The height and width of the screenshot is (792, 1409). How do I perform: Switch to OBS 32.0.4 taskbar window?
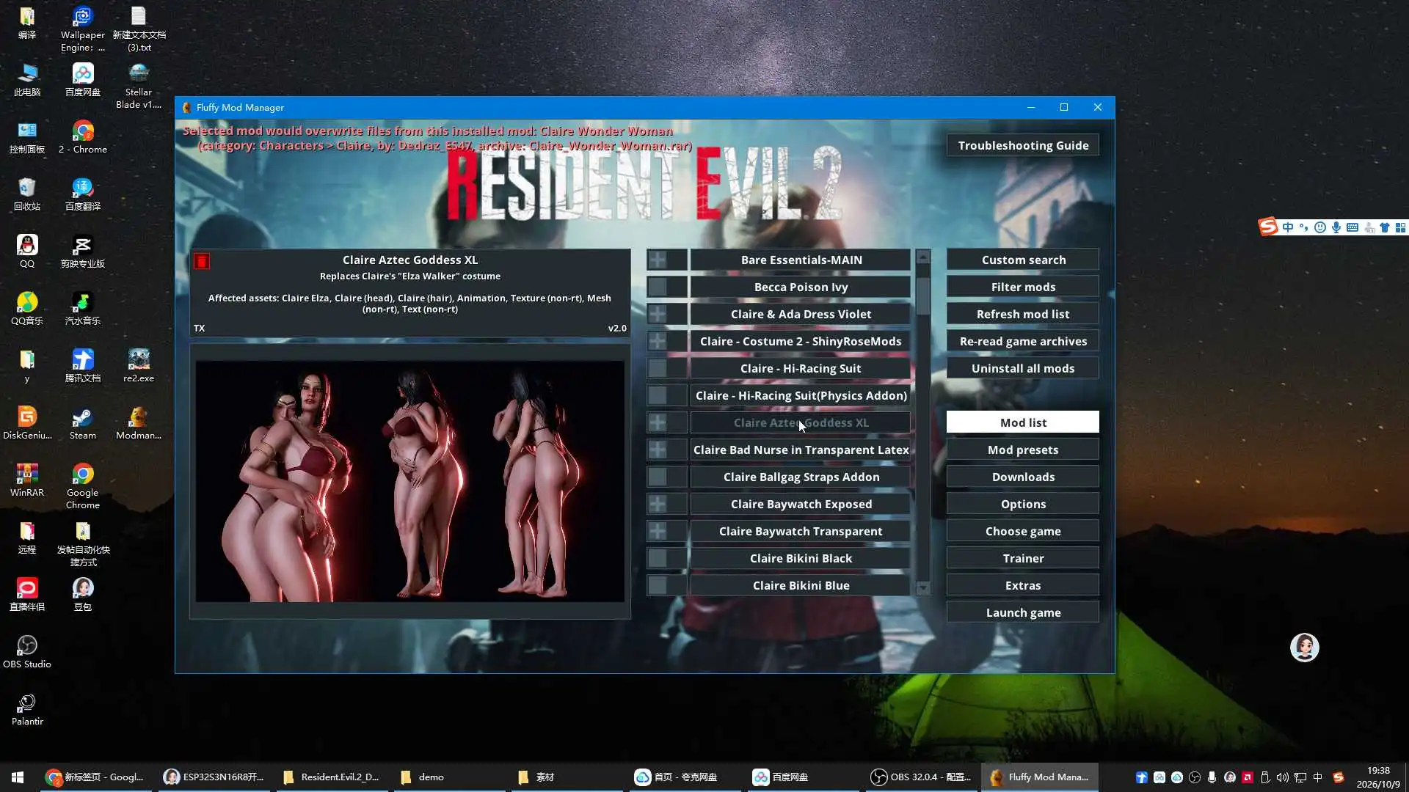click(921, 777)
